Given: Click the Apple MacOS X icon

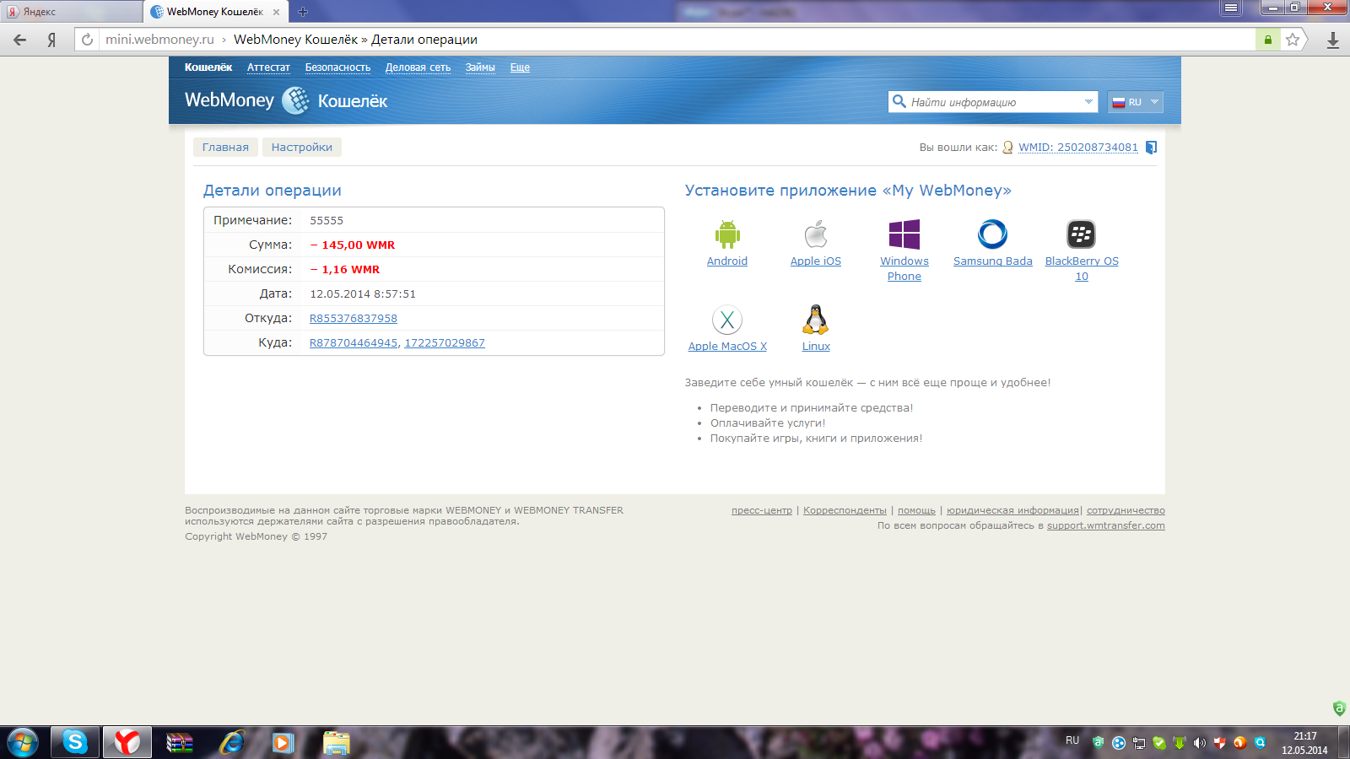Looking at the screenshot, I should click(727, 320).
